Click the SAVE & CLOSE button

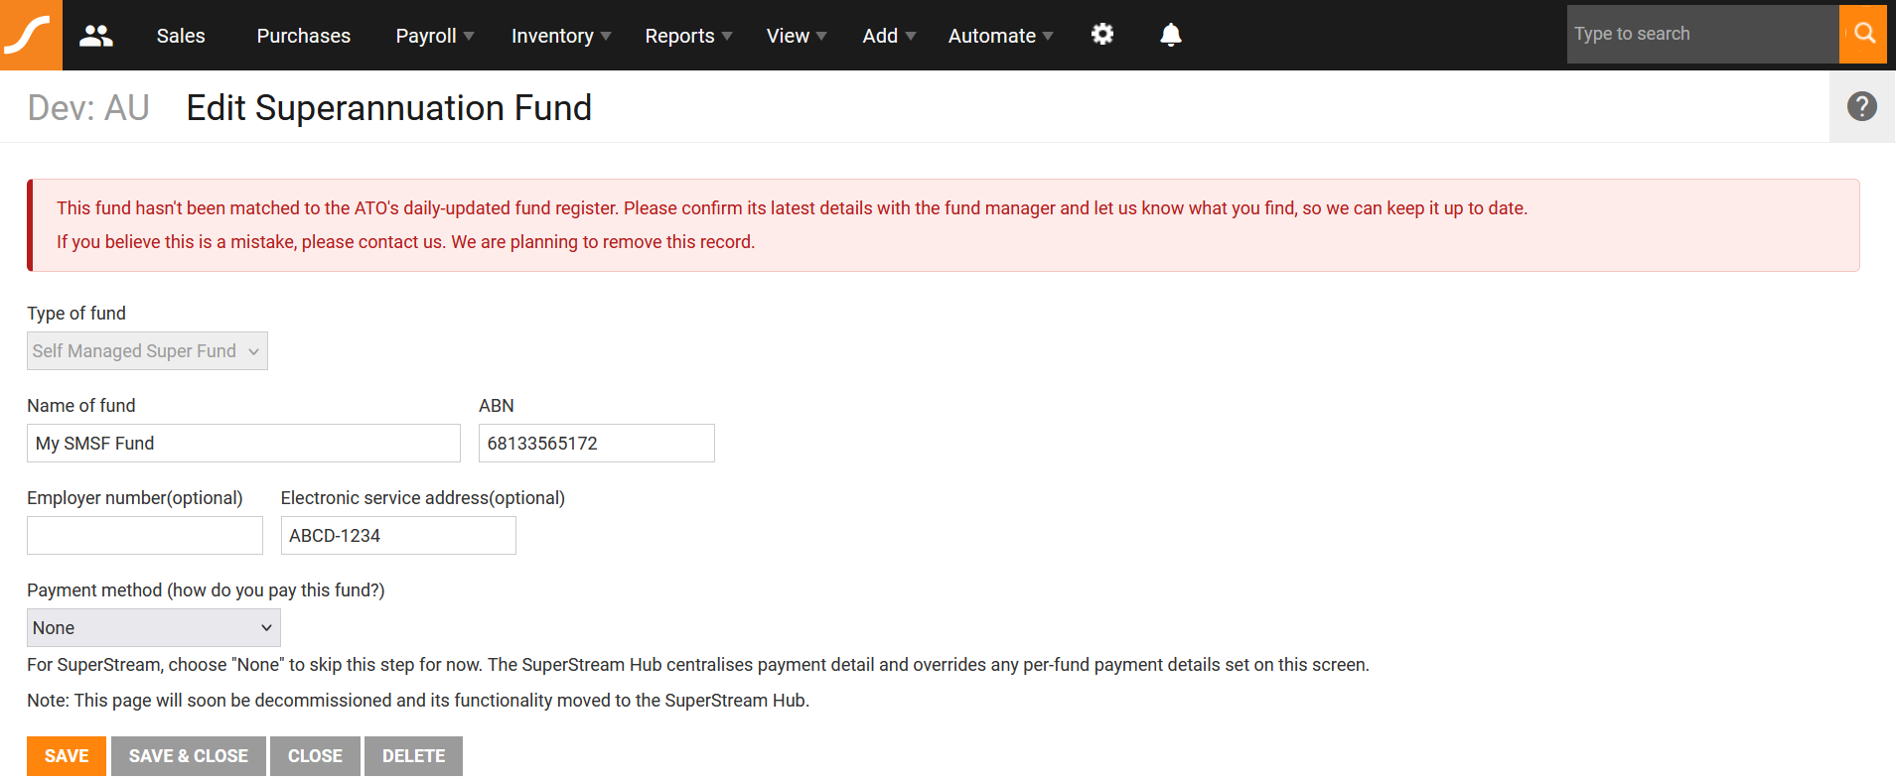pyautogui.click(x=189, y=756)
